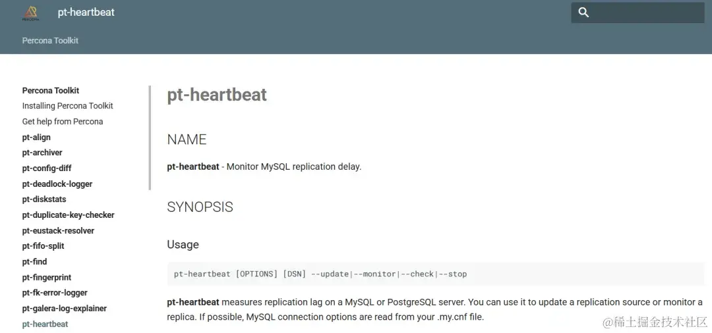Screen dimensions: 712x333
Task: Click pt-diskstats sidebar entry
Action: point(44,199)
